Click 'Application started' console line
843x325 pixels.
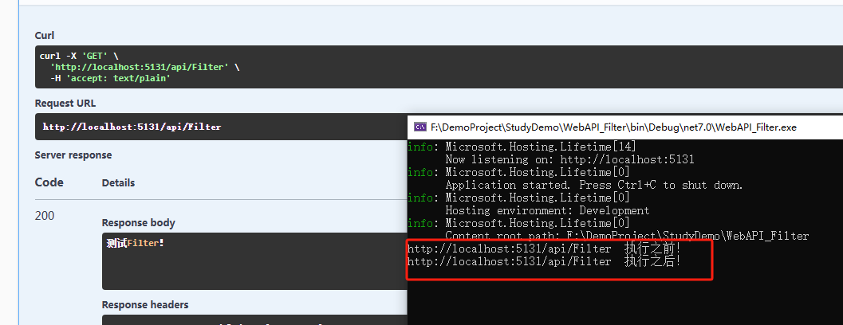click(x=593, y=185)
